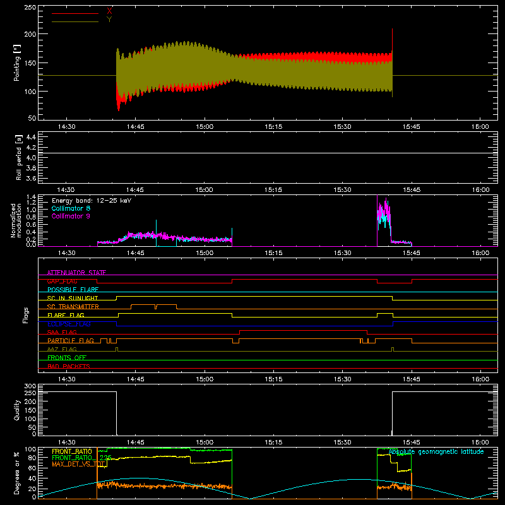Click the 16:00 tick under Pointing plot
Viewport: 505px width, 505px height.
(x=480, y=127)
